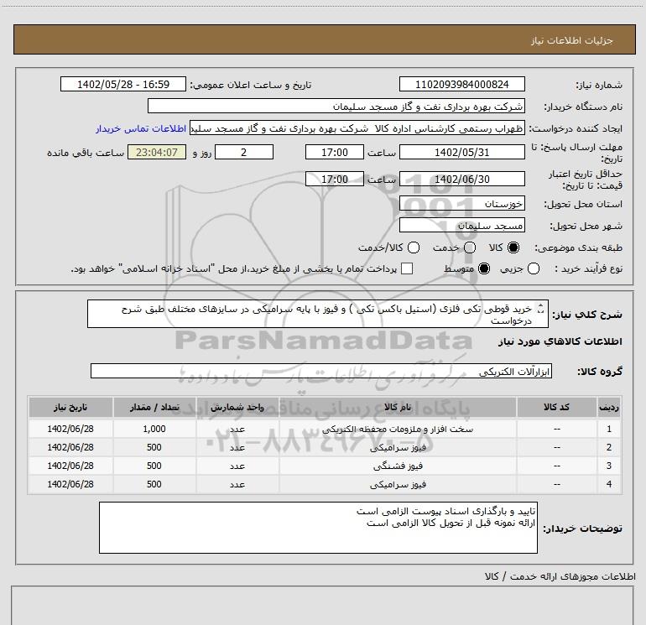Click the اطلاعات مجوزهای ارائه خدمت / کالا heading

(x=560, y=576)
